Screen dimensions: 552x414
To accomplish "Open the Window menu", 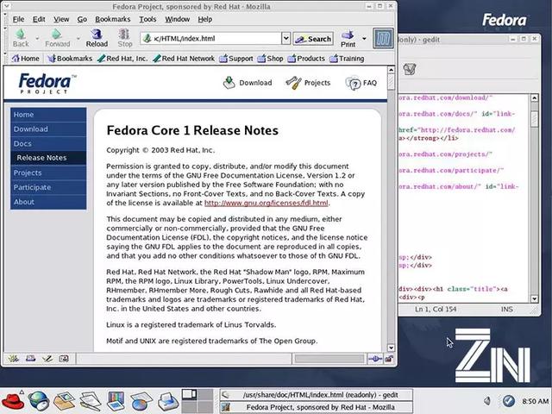I will (178, 19).
